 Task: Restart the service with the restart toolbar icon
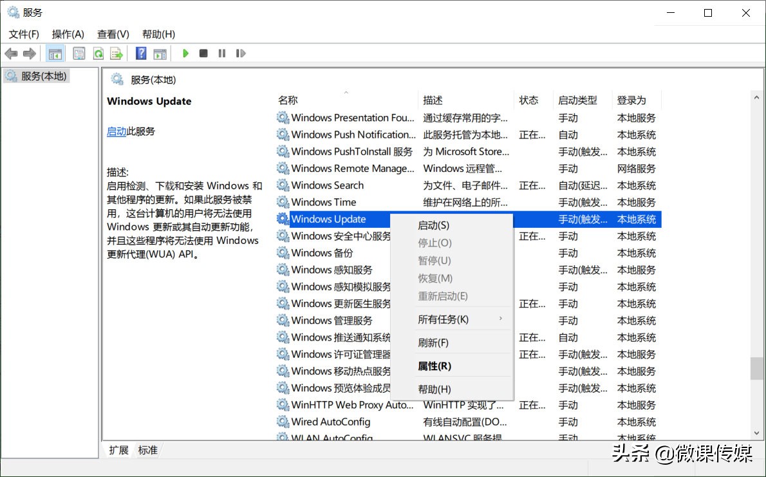pos(241,53)
